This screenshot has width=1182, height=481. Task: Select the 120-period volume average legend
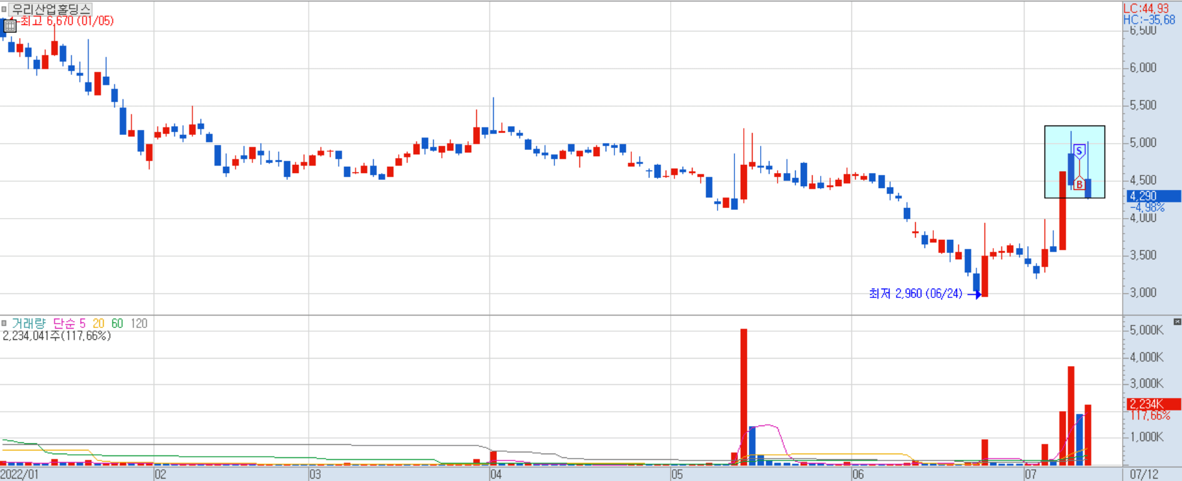point(139,323)
